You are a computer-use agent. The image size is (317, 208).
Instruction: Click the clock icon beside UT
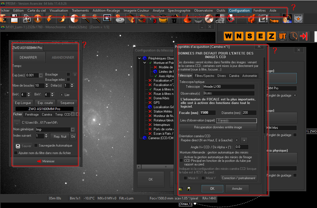pos(293,36)
